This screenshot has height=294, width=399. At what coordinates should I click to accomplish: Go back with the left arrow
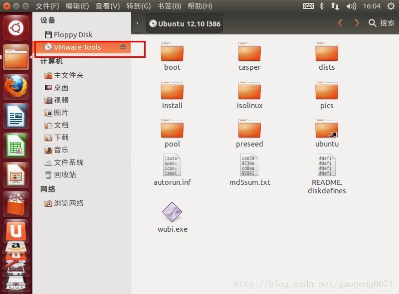(340, 23)
